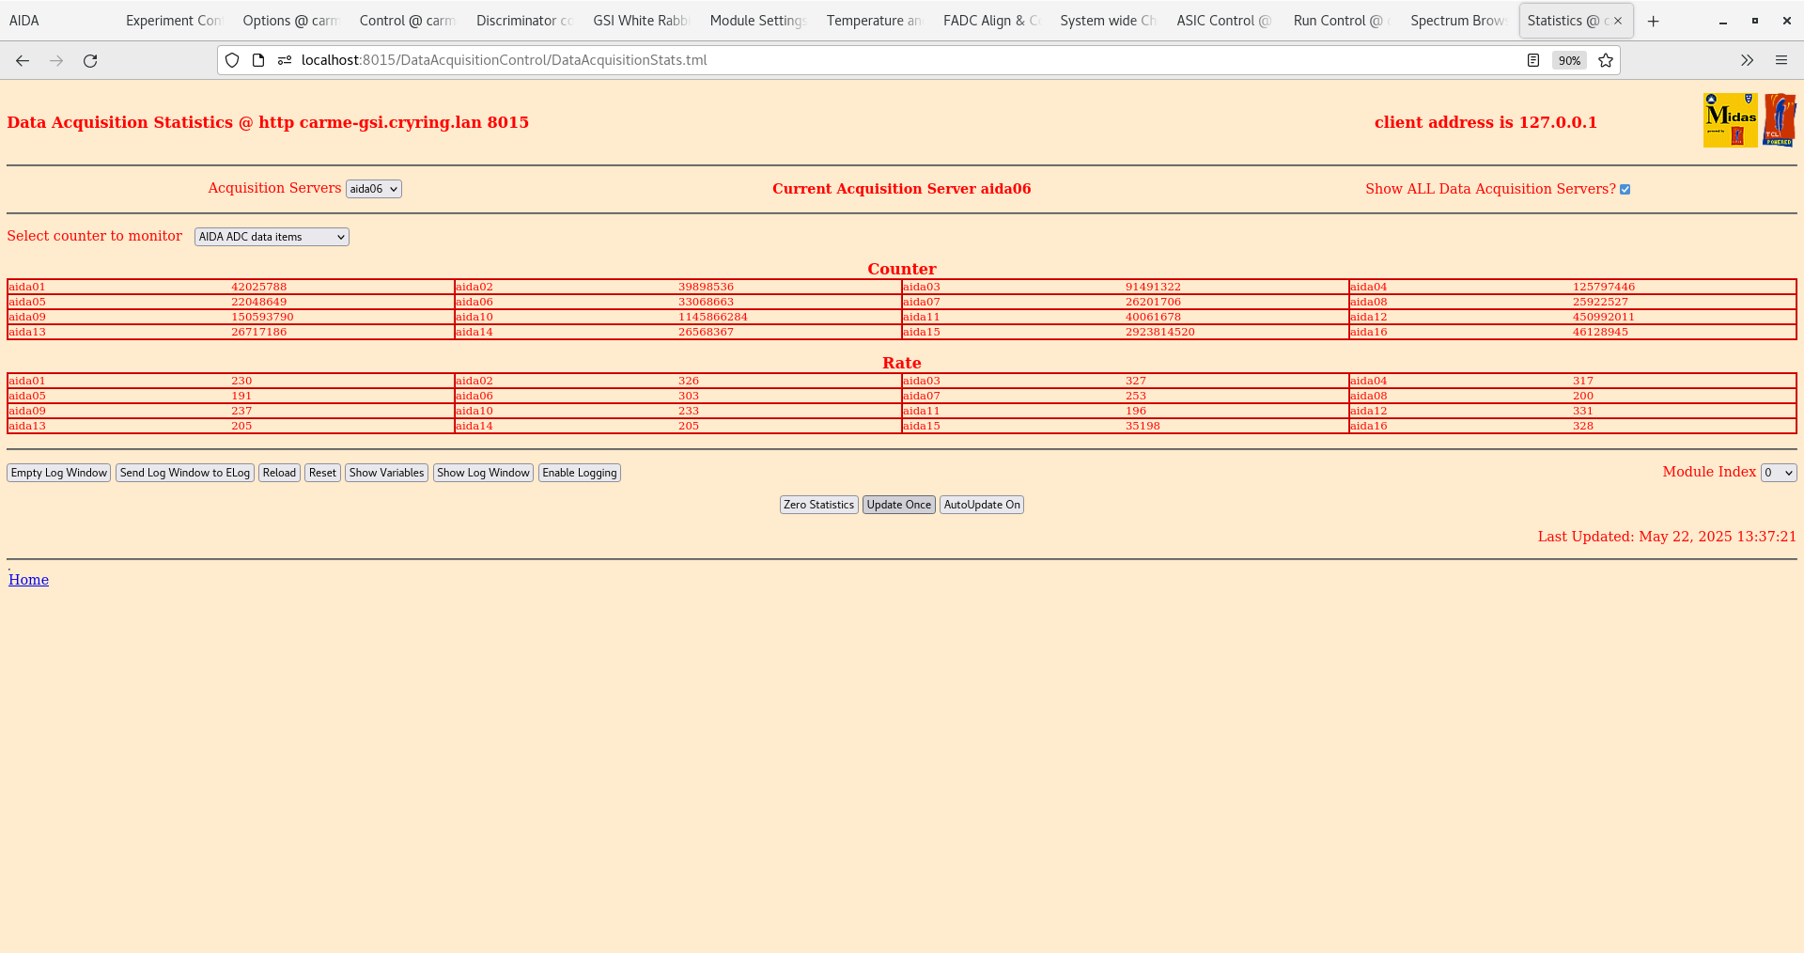This screenshot has height=953, width=1804.
Task: Click the tracking protection shield icon
Action: click(x=231, y=60)
